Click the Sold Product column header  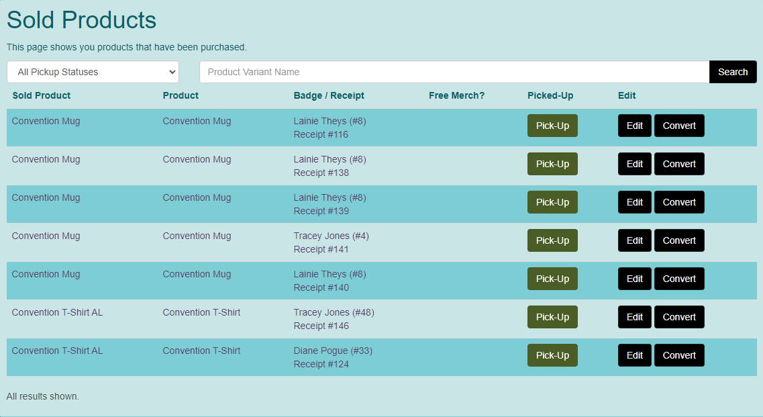pyautogui.click(x=42, y=95)
